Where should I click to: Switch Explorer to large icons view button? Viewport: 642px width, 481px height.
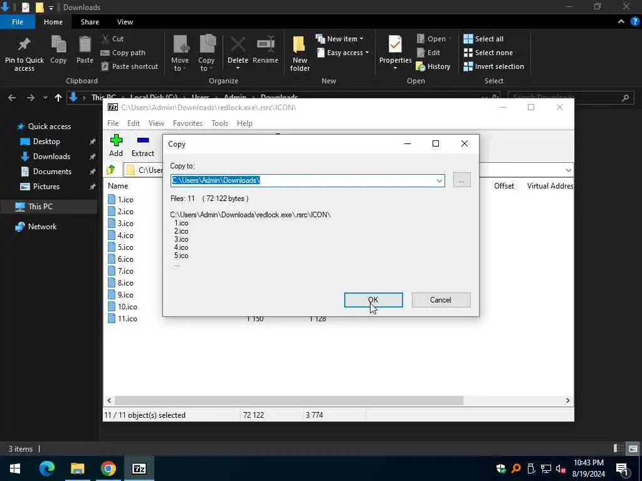click(x=633, y=448)
